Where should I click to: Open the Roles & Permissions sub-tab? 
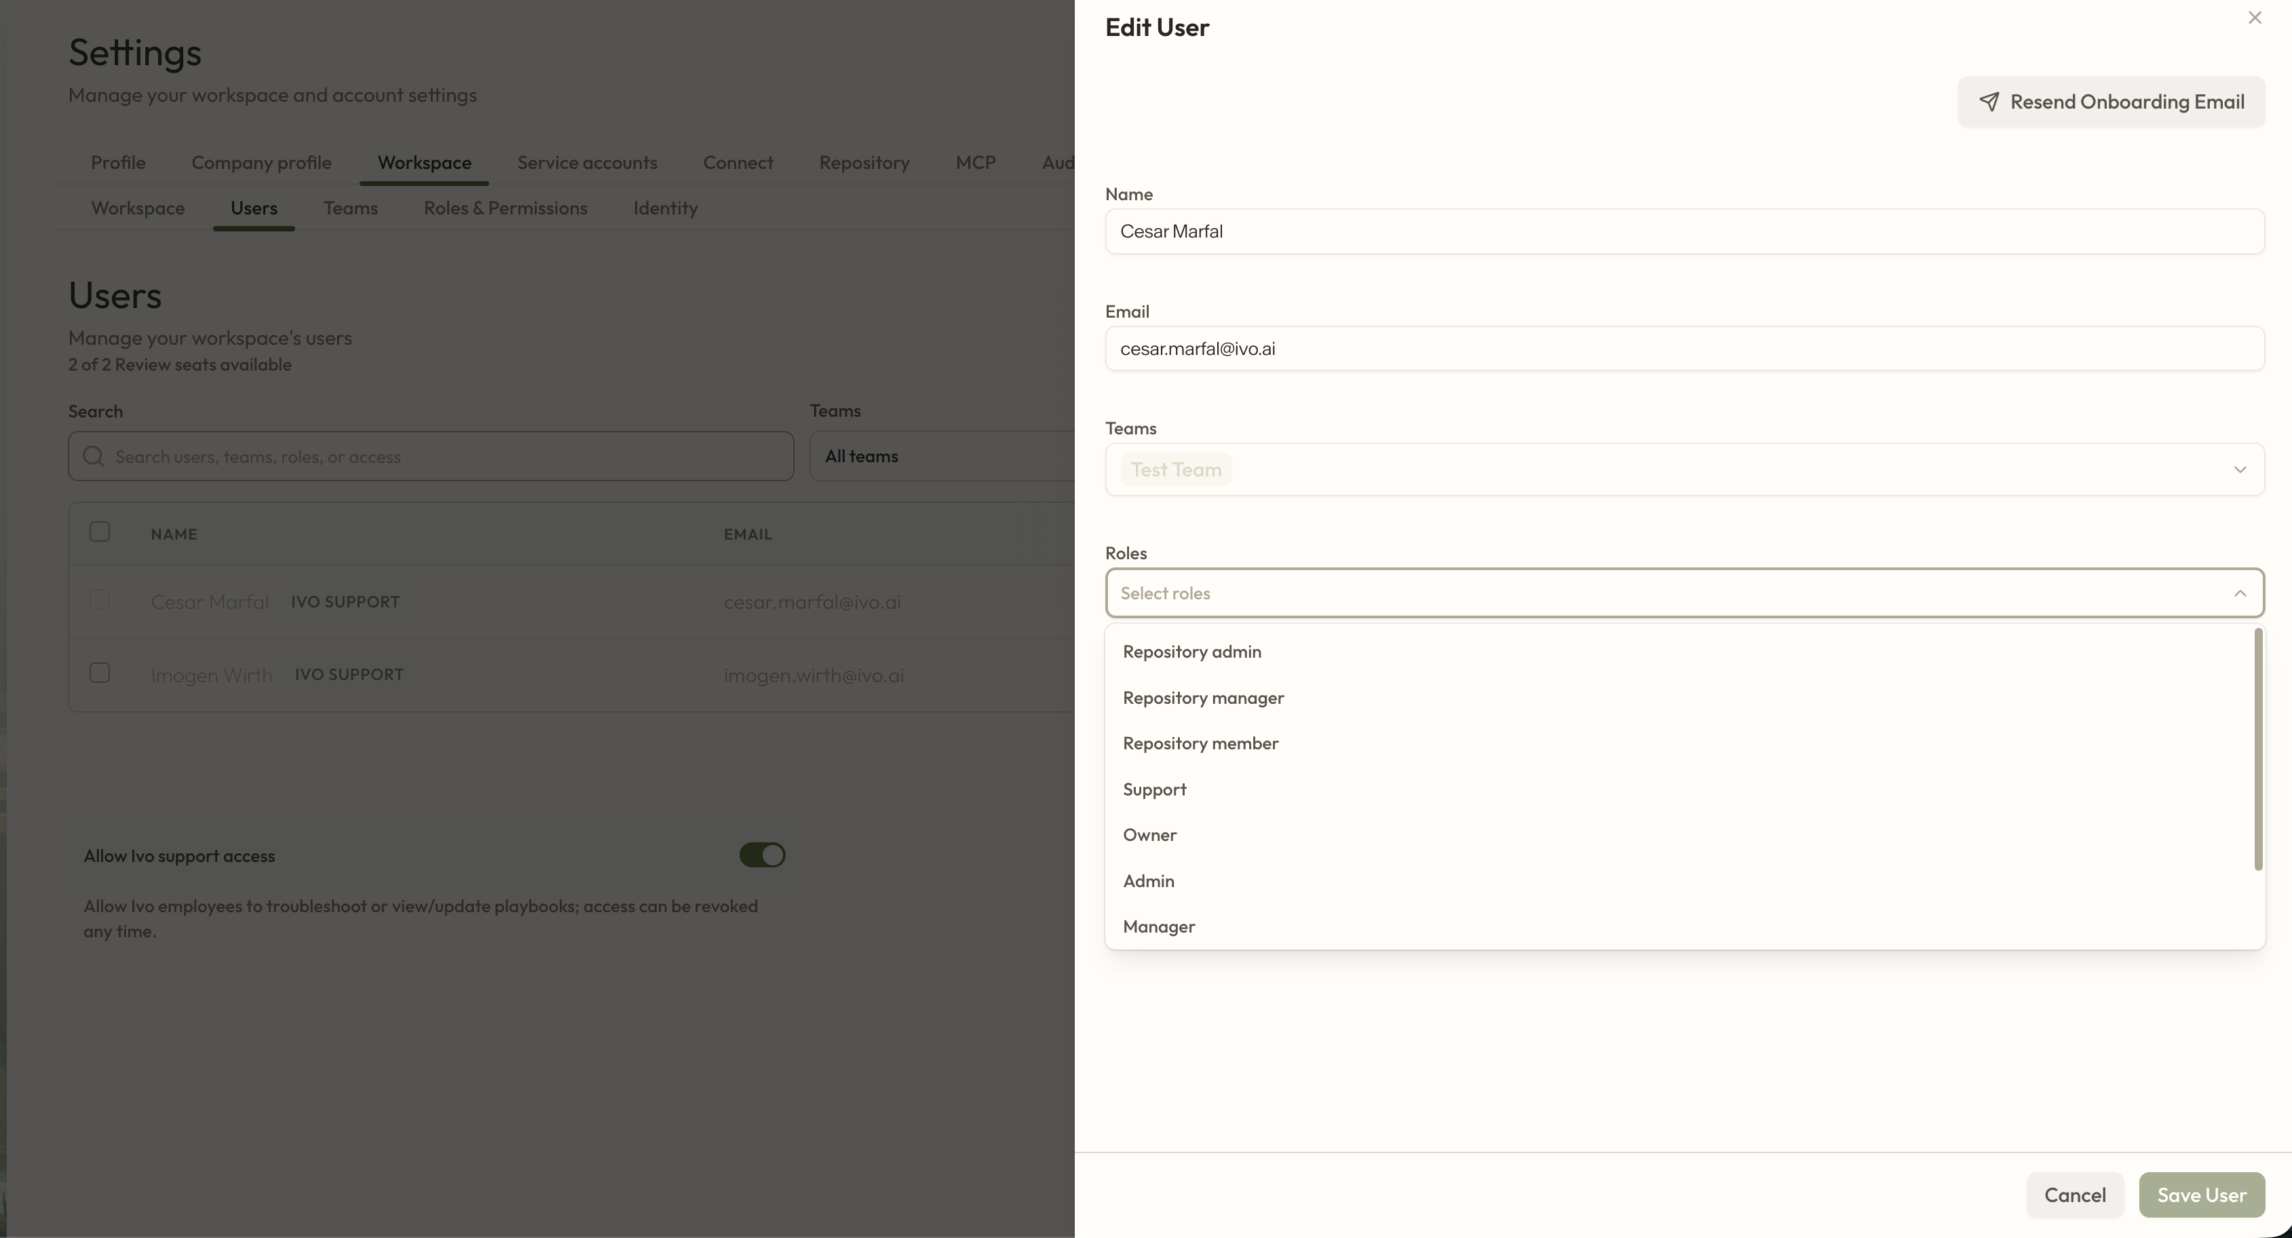click(505, 208)
